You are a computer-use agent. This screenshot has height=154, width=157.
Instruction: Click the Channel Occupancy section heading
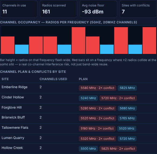point(69,22)
